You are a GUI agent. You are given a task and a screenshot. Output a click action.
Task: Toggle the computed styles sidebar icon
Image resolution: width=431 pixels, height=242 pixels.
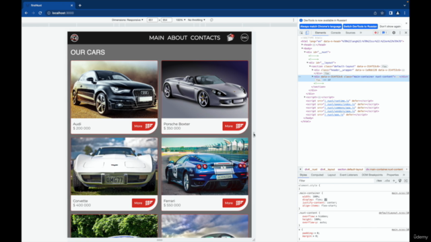coord(405,181)
